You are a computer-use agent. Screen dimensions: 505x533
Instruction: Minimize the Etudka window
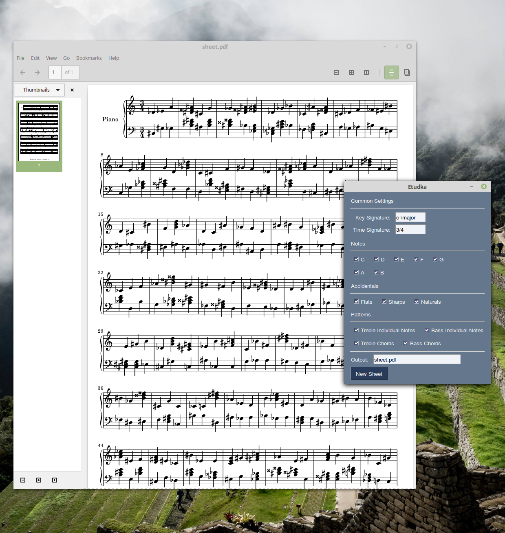(x=472, y=186)
